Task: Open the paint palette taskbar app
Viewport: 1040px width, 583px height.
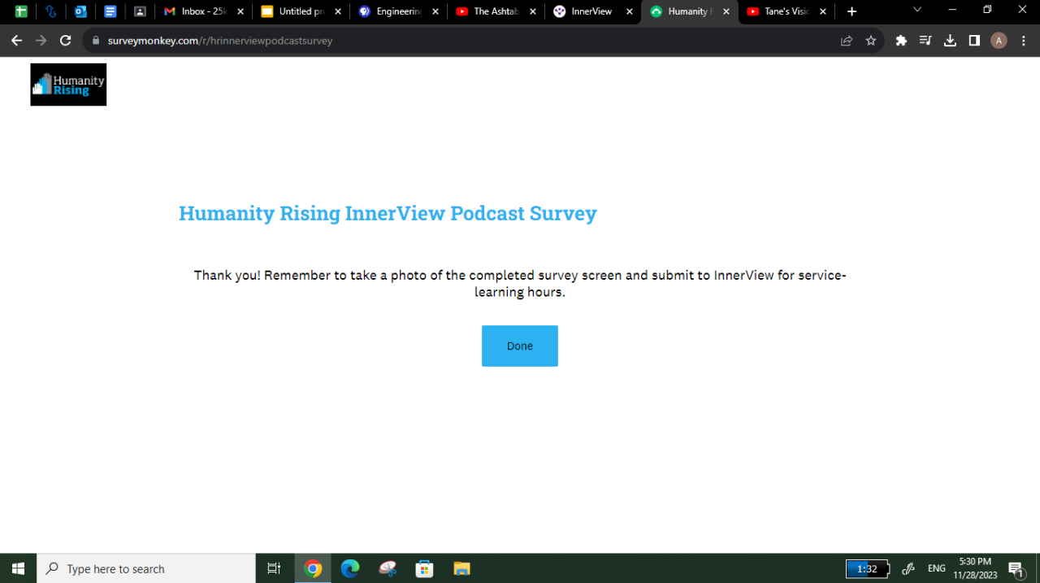Action: [x=388, y=568]
